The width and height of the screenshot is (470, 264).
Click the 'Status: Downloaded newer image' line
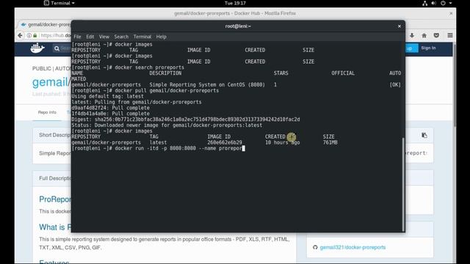point(167,125)
